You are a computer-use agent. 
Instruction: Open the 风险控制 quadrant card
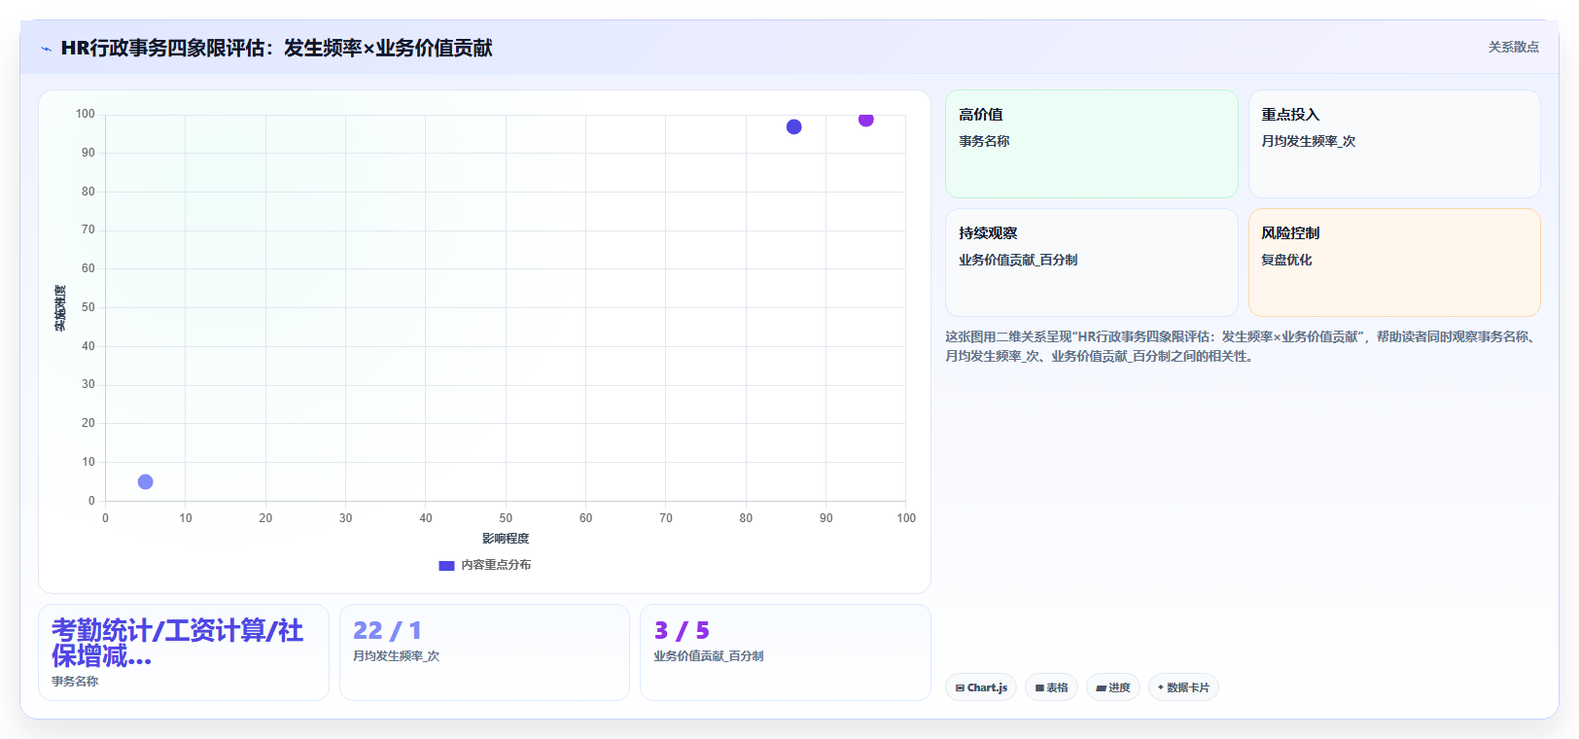point(1394,263)
